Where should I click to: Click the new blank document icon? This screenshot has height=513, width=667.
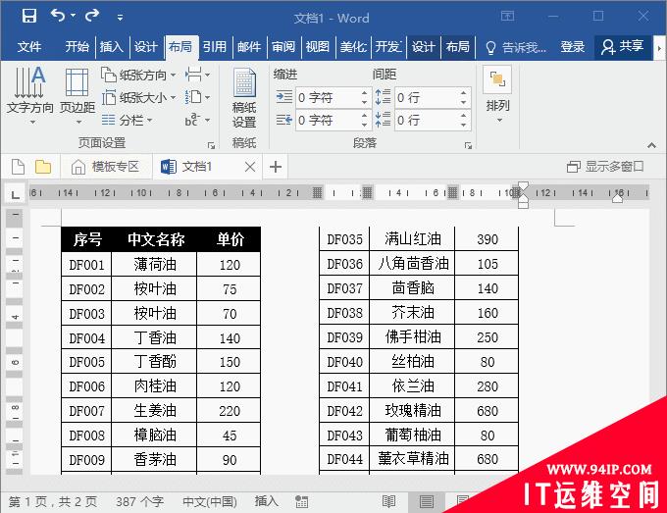tap(18, 167)
